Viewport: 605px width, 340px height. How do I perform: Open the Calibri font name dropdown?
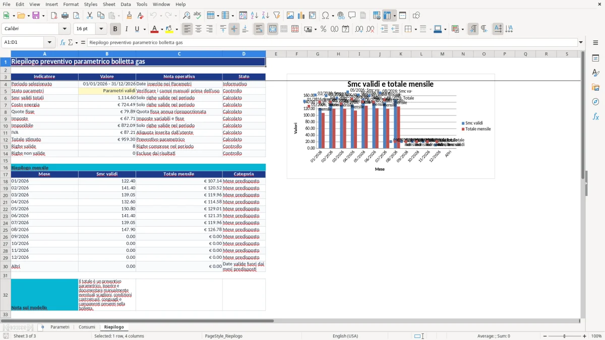66,29
